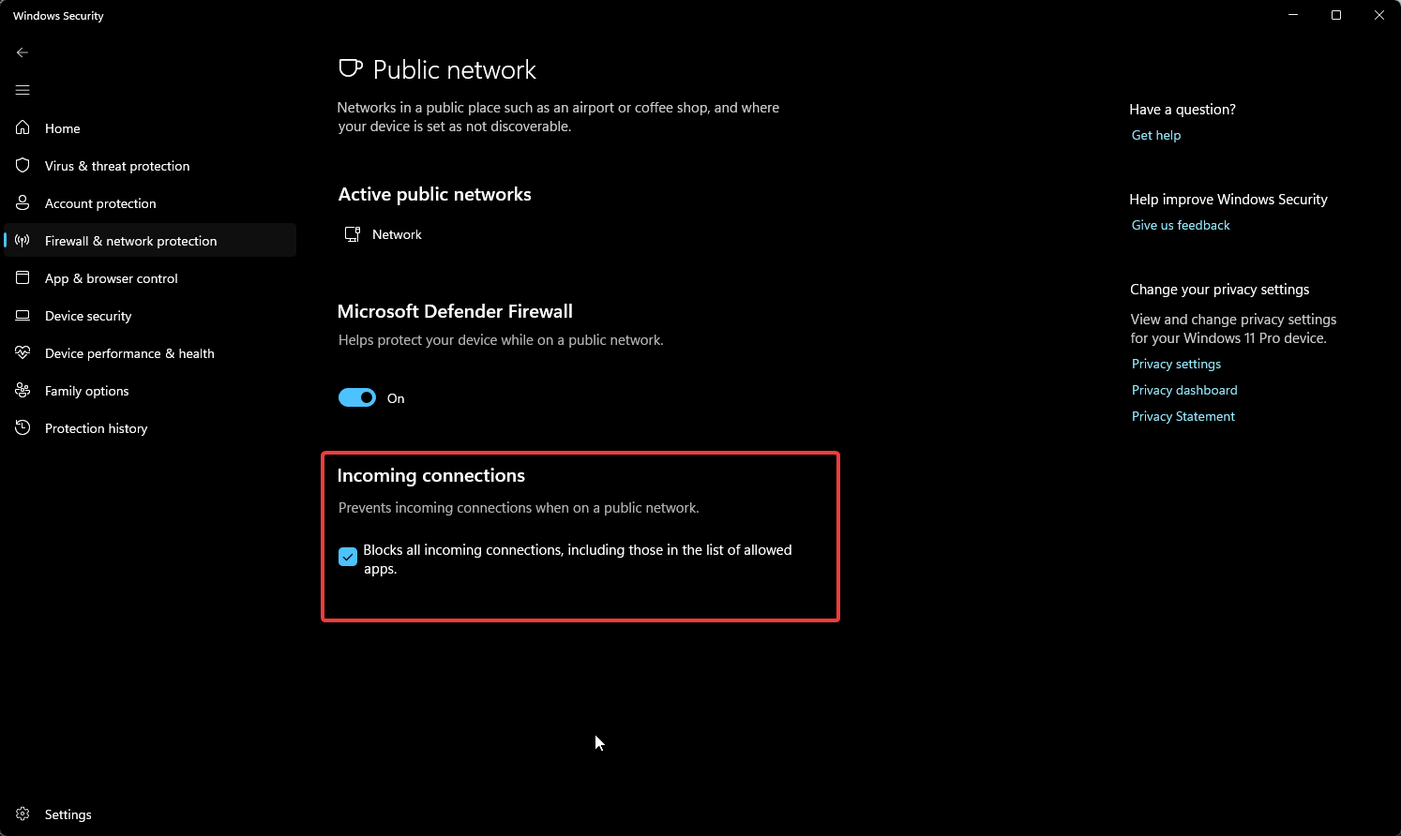Viewport: 1401px width, 836px height.
Task: Click the Microsoft Defender Firewall heading
Action: 455,311
